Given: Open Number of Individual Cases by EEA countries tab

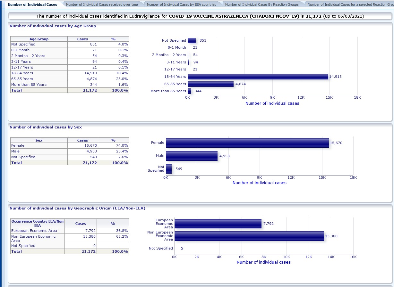Looking at the screenshot, I should click(x=182, y=4).
